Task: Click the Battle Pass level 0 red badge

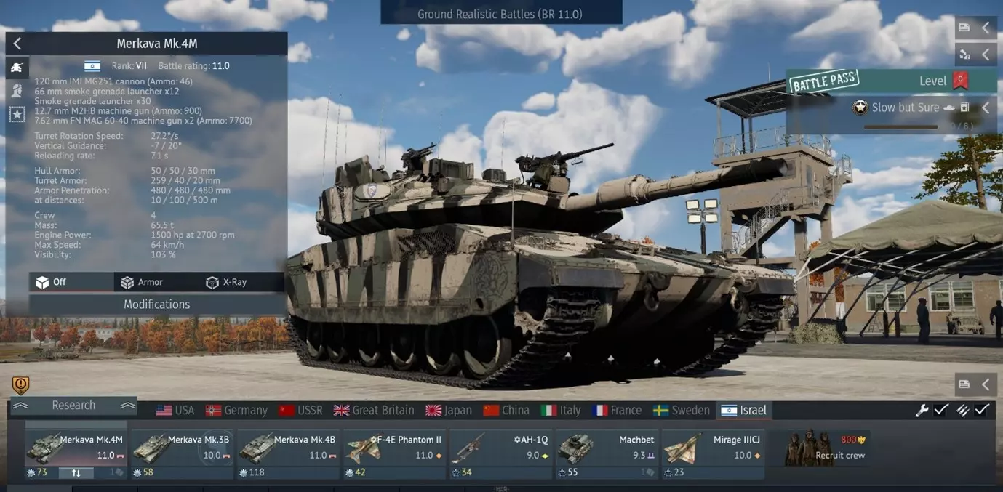Action: (960, 81)
